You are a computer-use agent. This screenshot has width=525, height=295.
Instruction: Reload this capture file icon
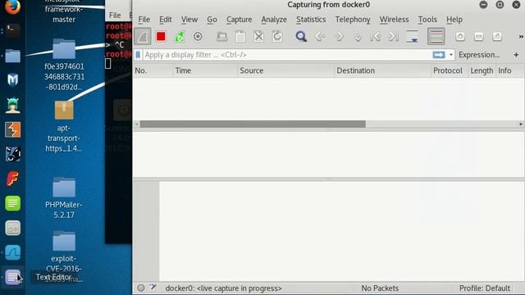coord(277,36)
